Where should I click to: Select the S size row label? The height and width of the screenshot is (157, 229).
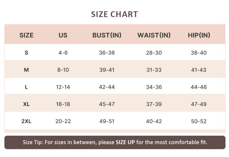(26, 53)
